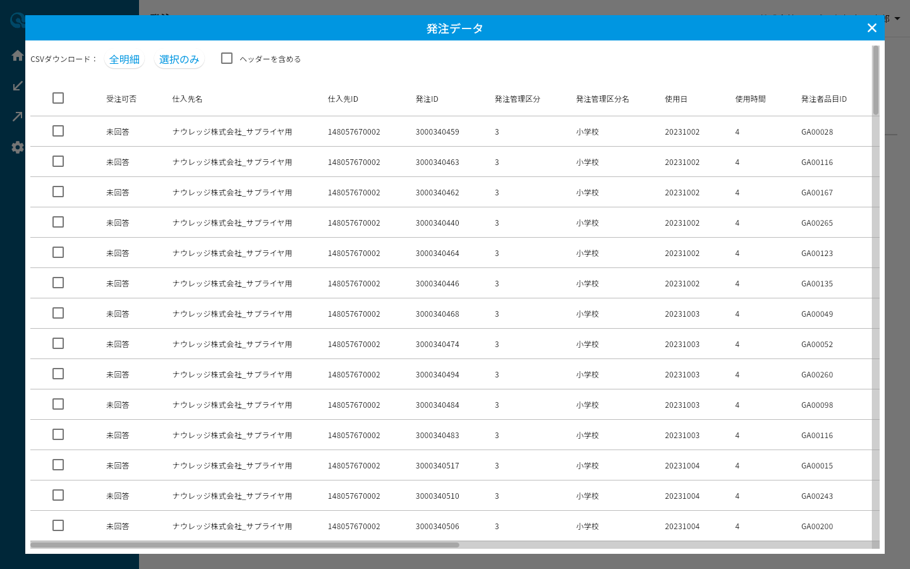Open the outgoing arrow sidebar icon
Screen dimensions: 910x569
pyautogui.click(x=18, y=116)
